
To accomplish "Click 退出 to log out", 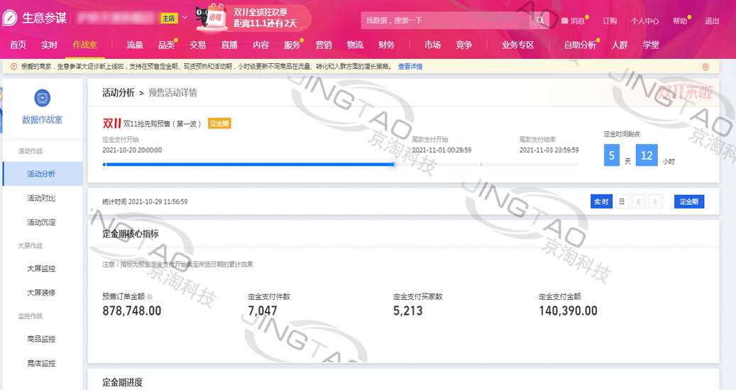I will coord(712,21).
